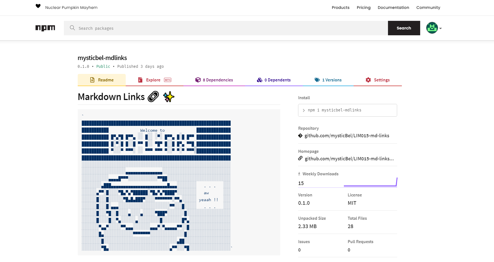This screenshot has height=262, width=494.
Task: Switch to the Readme tab
Action: tap(102, 80)
